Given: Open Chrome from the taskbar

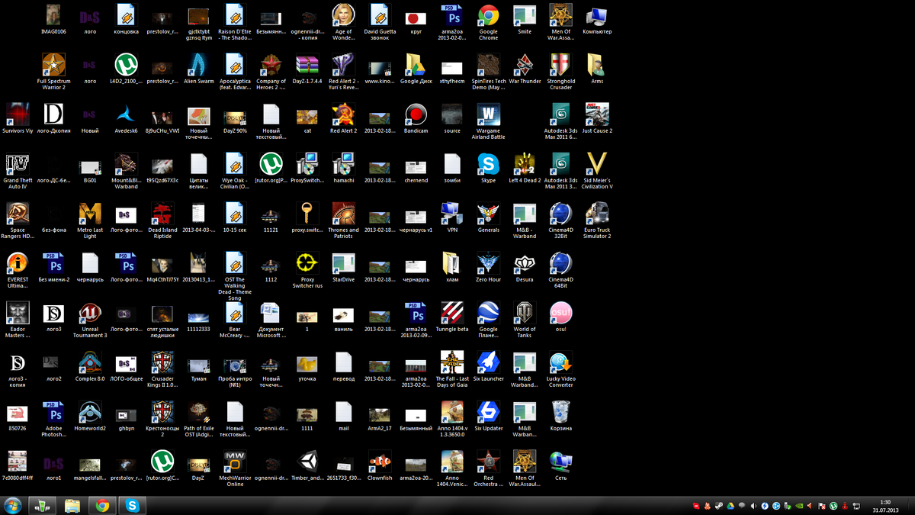Looking at the screenshot, I should (x=102, y=505).
